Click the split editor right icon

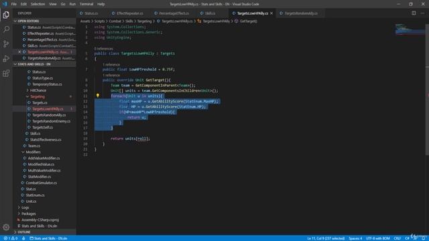(x=414, y=13)
